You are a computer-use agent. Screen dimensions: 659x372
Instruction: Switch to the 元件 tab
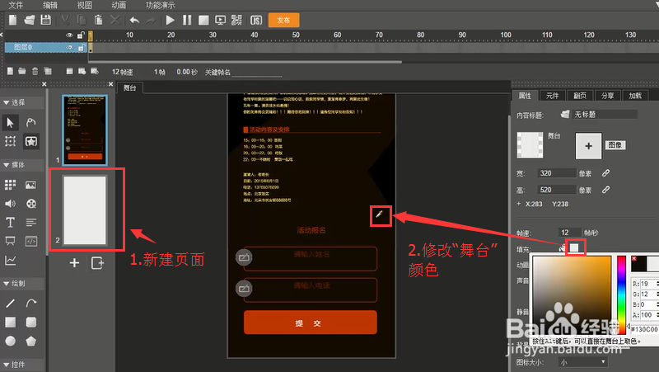pyautogui.click(x=552, y=96)
